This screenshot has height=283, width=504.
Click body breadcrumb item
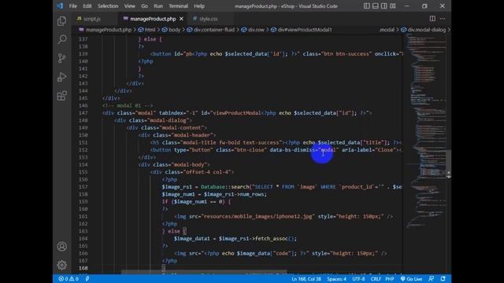point(175,30)
